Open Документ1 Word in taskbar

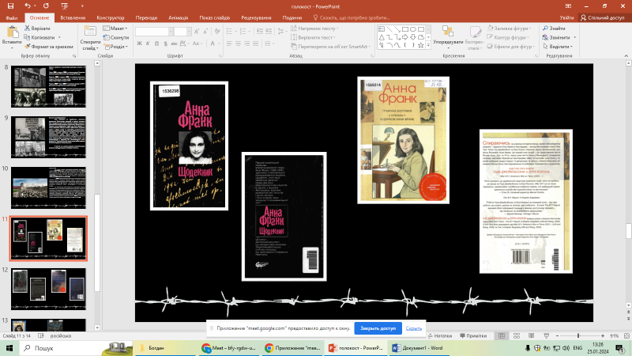pyautogui.click(x=418, y=348)
